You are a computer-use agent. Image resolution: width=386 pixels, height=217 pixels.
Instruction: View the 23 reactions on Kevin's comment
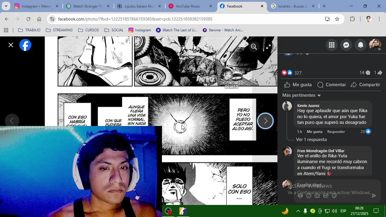point(365,132)
